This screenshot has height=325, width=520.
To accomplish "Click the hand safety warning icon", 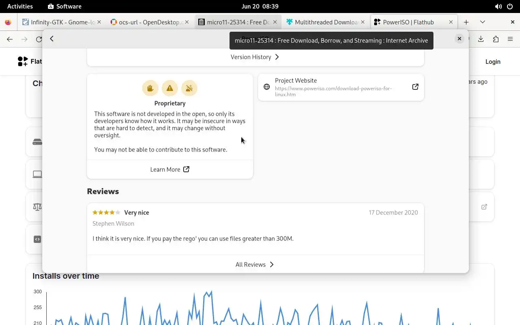I will (150, 88).
